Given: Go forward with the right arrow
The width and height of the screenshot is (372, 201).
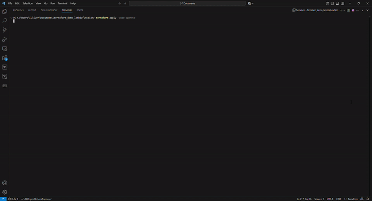Looking at the screenshot, I should click(x=125, y=3).
